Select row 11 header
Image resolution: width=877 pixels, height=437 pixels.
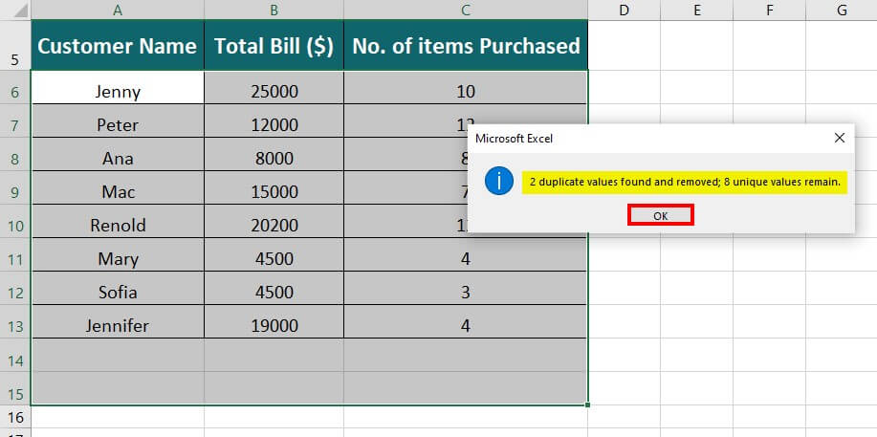tap(15, 255)
